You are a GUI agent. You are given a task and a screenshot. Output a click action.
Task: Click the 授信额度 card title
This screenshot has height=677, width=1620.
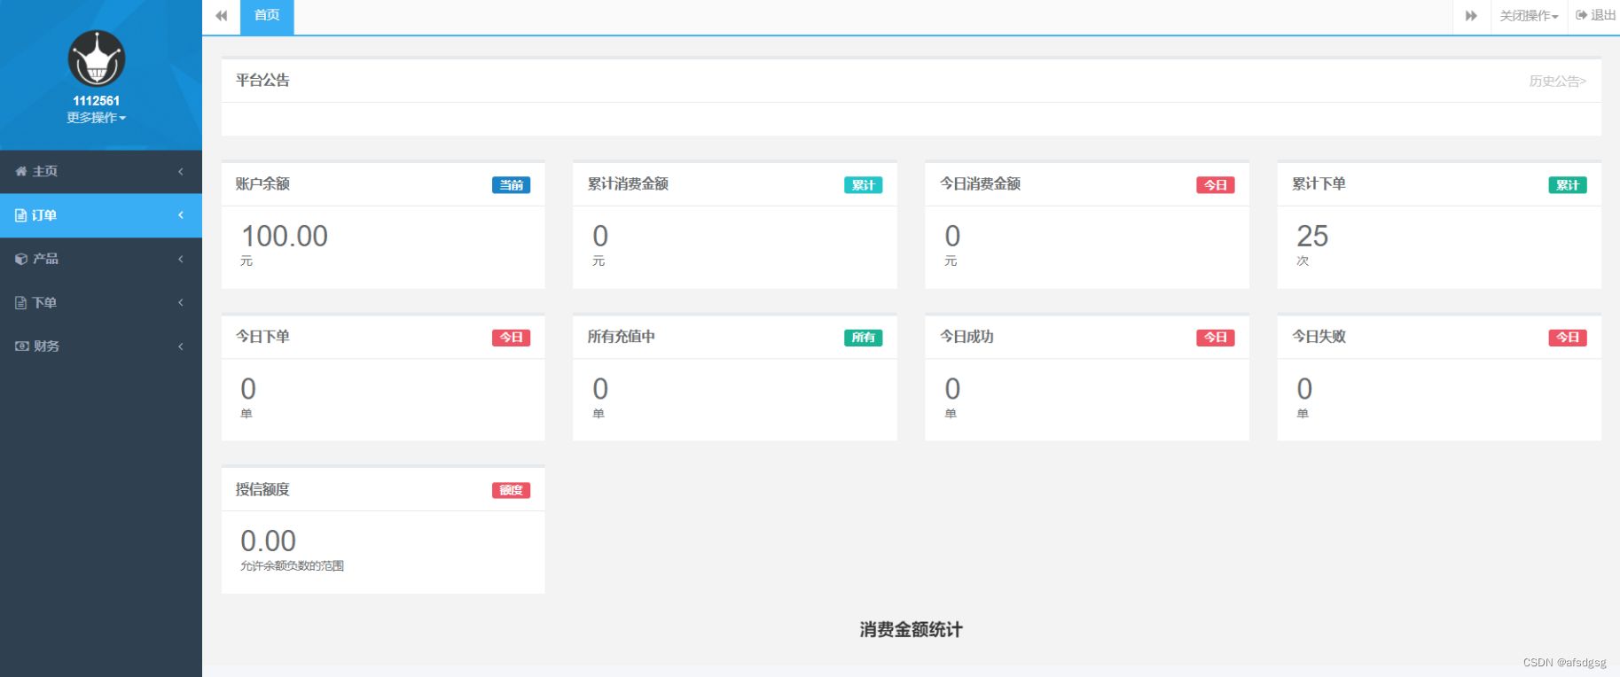click(262, 489)
